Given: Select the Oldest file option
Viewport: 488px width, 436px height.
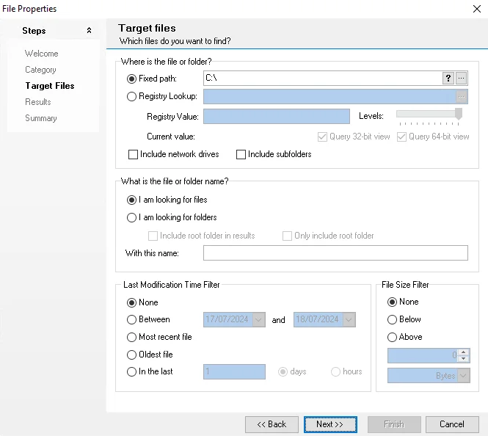Looking at the screenshot, I should coord(131,355).
